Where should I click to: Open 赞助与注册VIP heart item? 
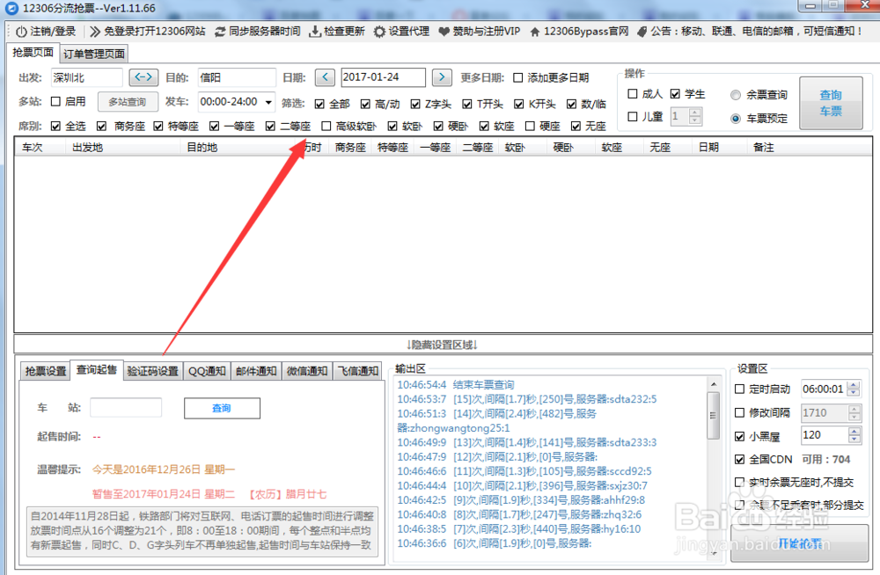pos(479,32)
